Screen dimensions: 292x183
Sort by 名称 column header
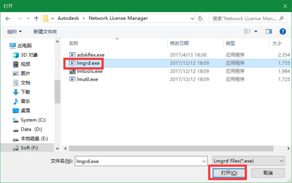[x=73, y=43]
